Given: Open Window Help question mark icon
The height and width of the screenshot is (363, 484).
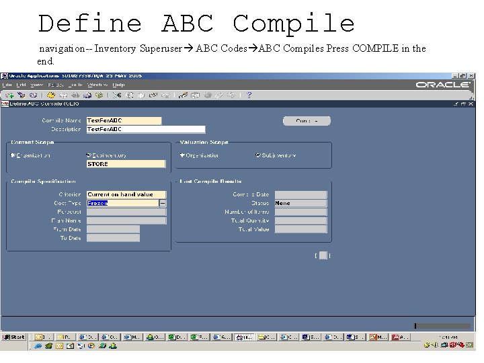Looking at the screenshot, I should point(249,95).
